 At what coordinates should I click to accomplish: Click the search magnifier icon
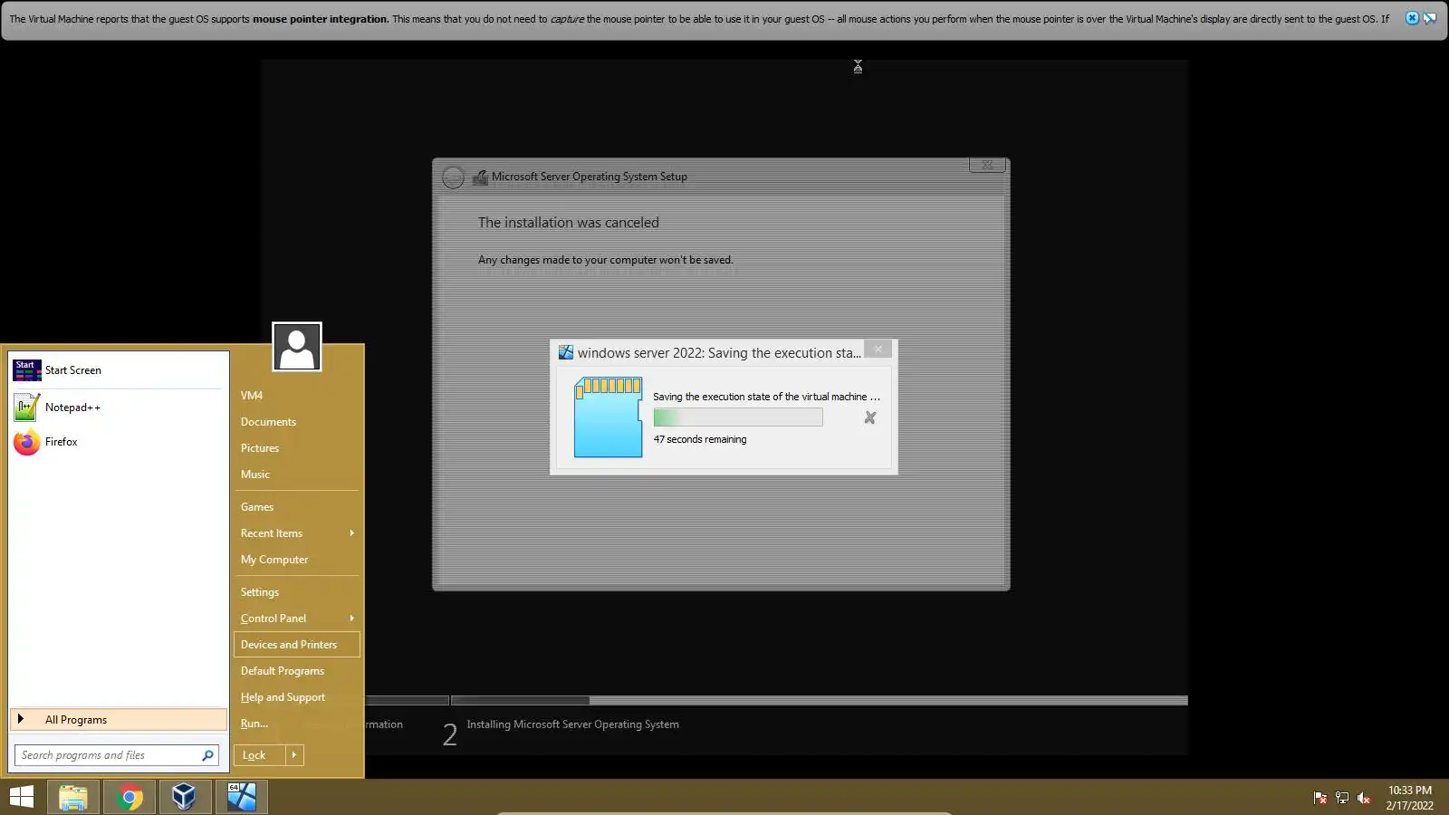point(208,755)
